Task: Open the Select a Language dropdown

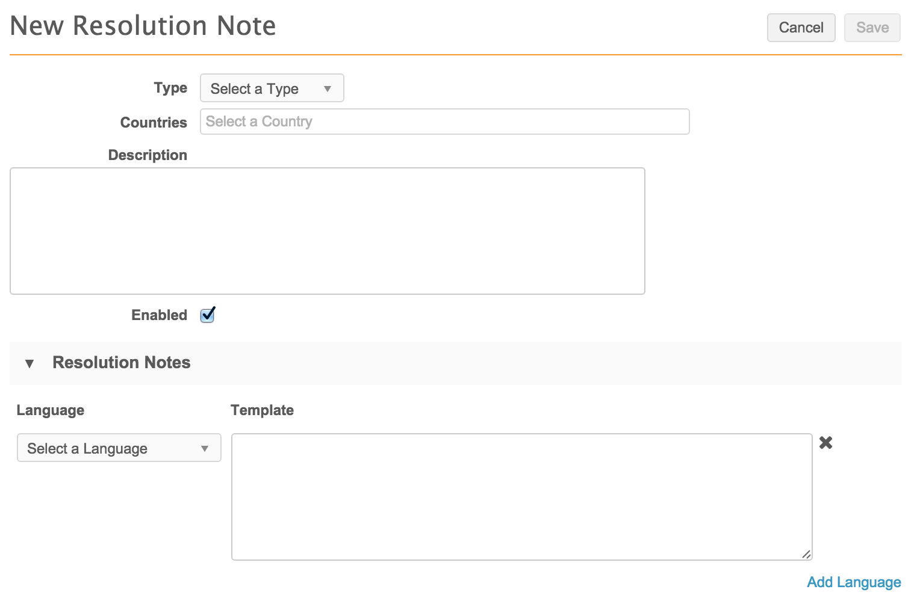Action: (119, 448)
